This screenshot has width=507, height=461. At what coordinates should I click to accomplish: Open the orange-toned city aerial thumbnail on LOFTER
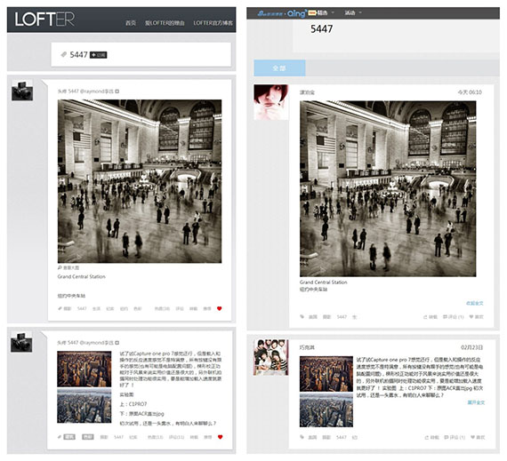(x=84, y=369)
